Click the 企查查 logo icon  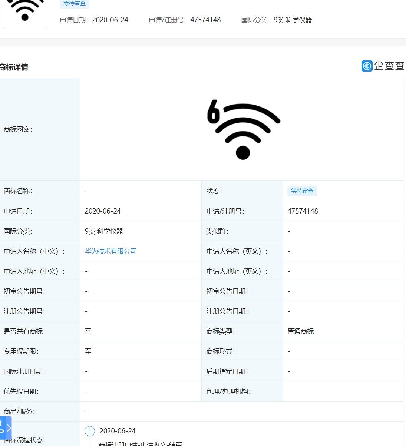[367, 66]
